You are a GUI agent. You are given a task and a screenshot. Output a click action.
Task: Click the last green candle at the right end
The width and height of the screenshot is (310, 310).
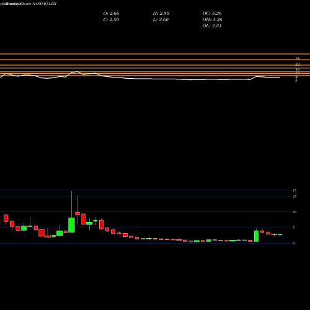(280, 234)
